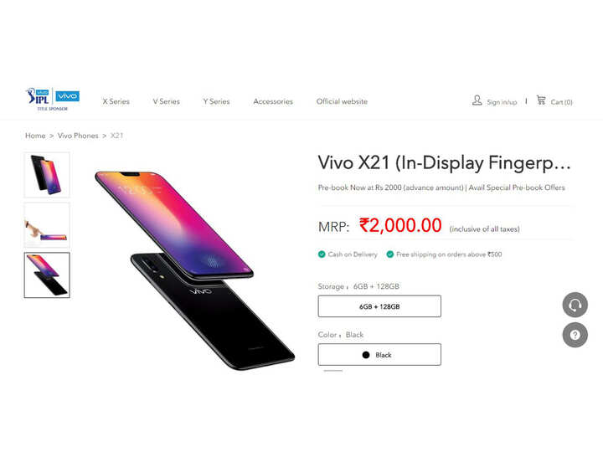Click the Free shipping checkmark icon
Screen dimensions: 603x452
(x=390, y=254)
